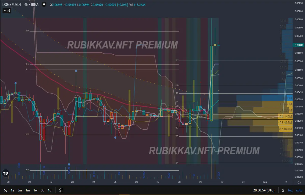Image resolution: width=305 pixels, height=195 pixels.
Task: Open the DOGE/USDT · 4h · BINA symbol title
Action: click(20, 5)
